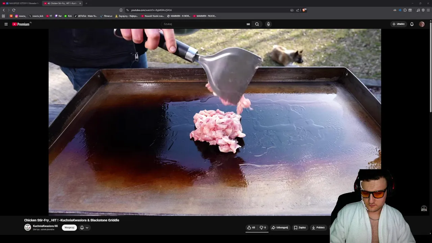Expand subscription notification bell dropdown
This screenshot has width=432, height=243.
click(x=84, y=227)
